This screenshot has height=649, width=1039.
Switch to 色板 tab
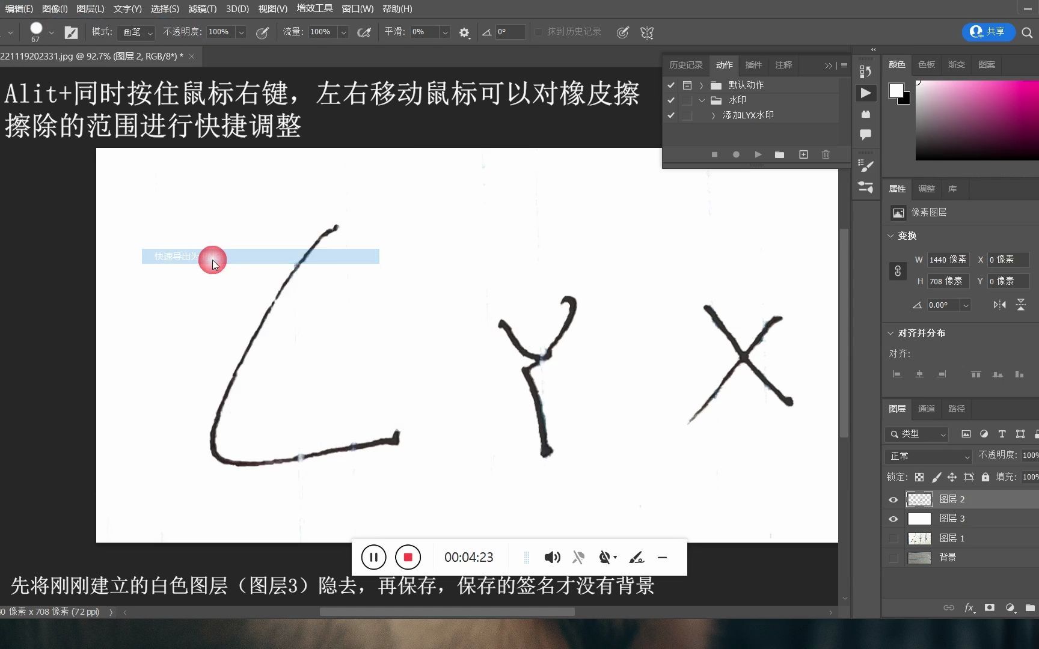[926, 64]
